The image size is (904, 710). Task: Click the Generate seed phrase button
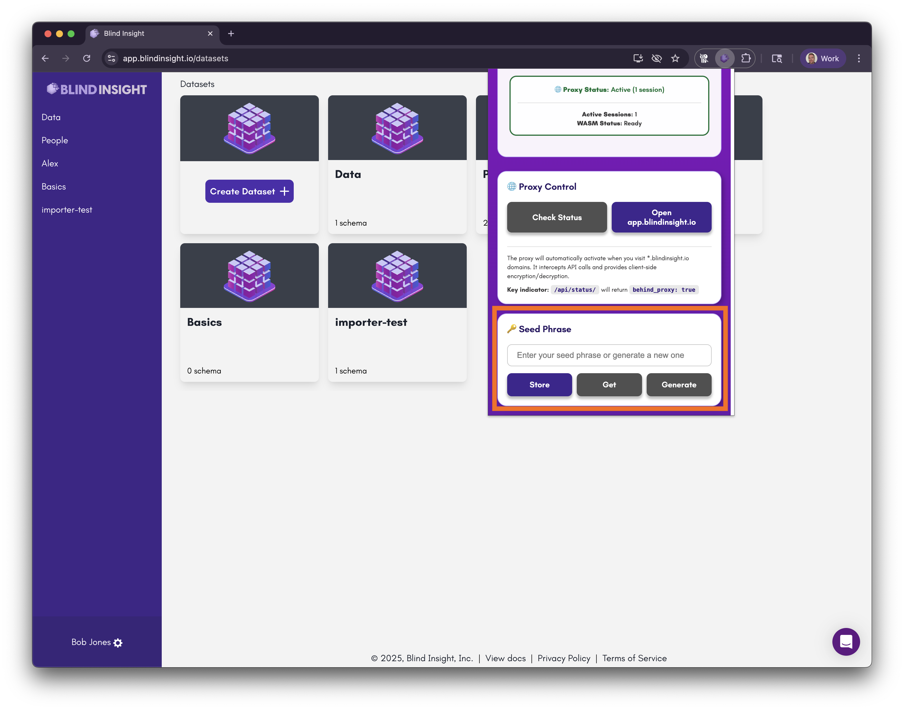coord(679,384)
